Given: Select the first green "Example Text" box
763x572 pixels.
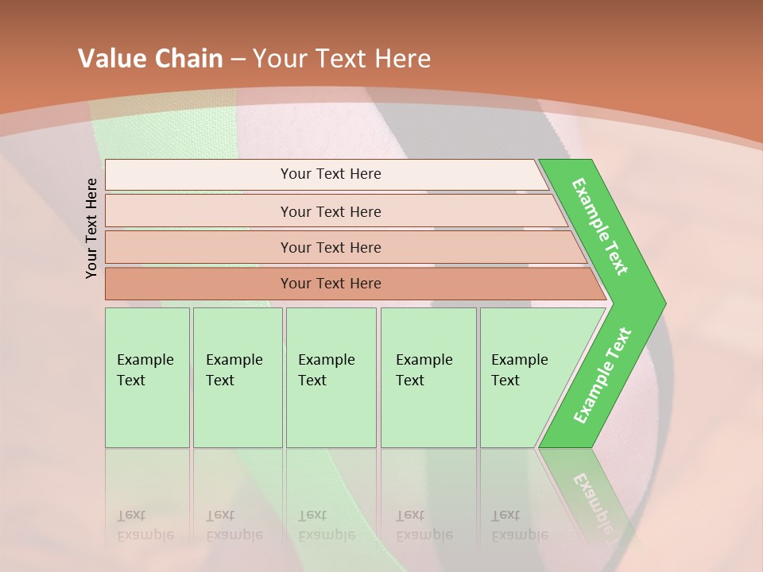Looking at the screenshot, I should tap(148, 377).
